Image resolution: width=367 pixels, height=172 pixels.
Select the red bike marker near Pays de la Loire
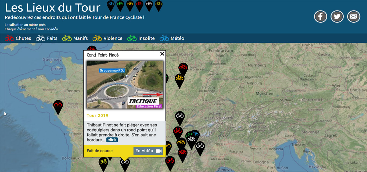58,105
